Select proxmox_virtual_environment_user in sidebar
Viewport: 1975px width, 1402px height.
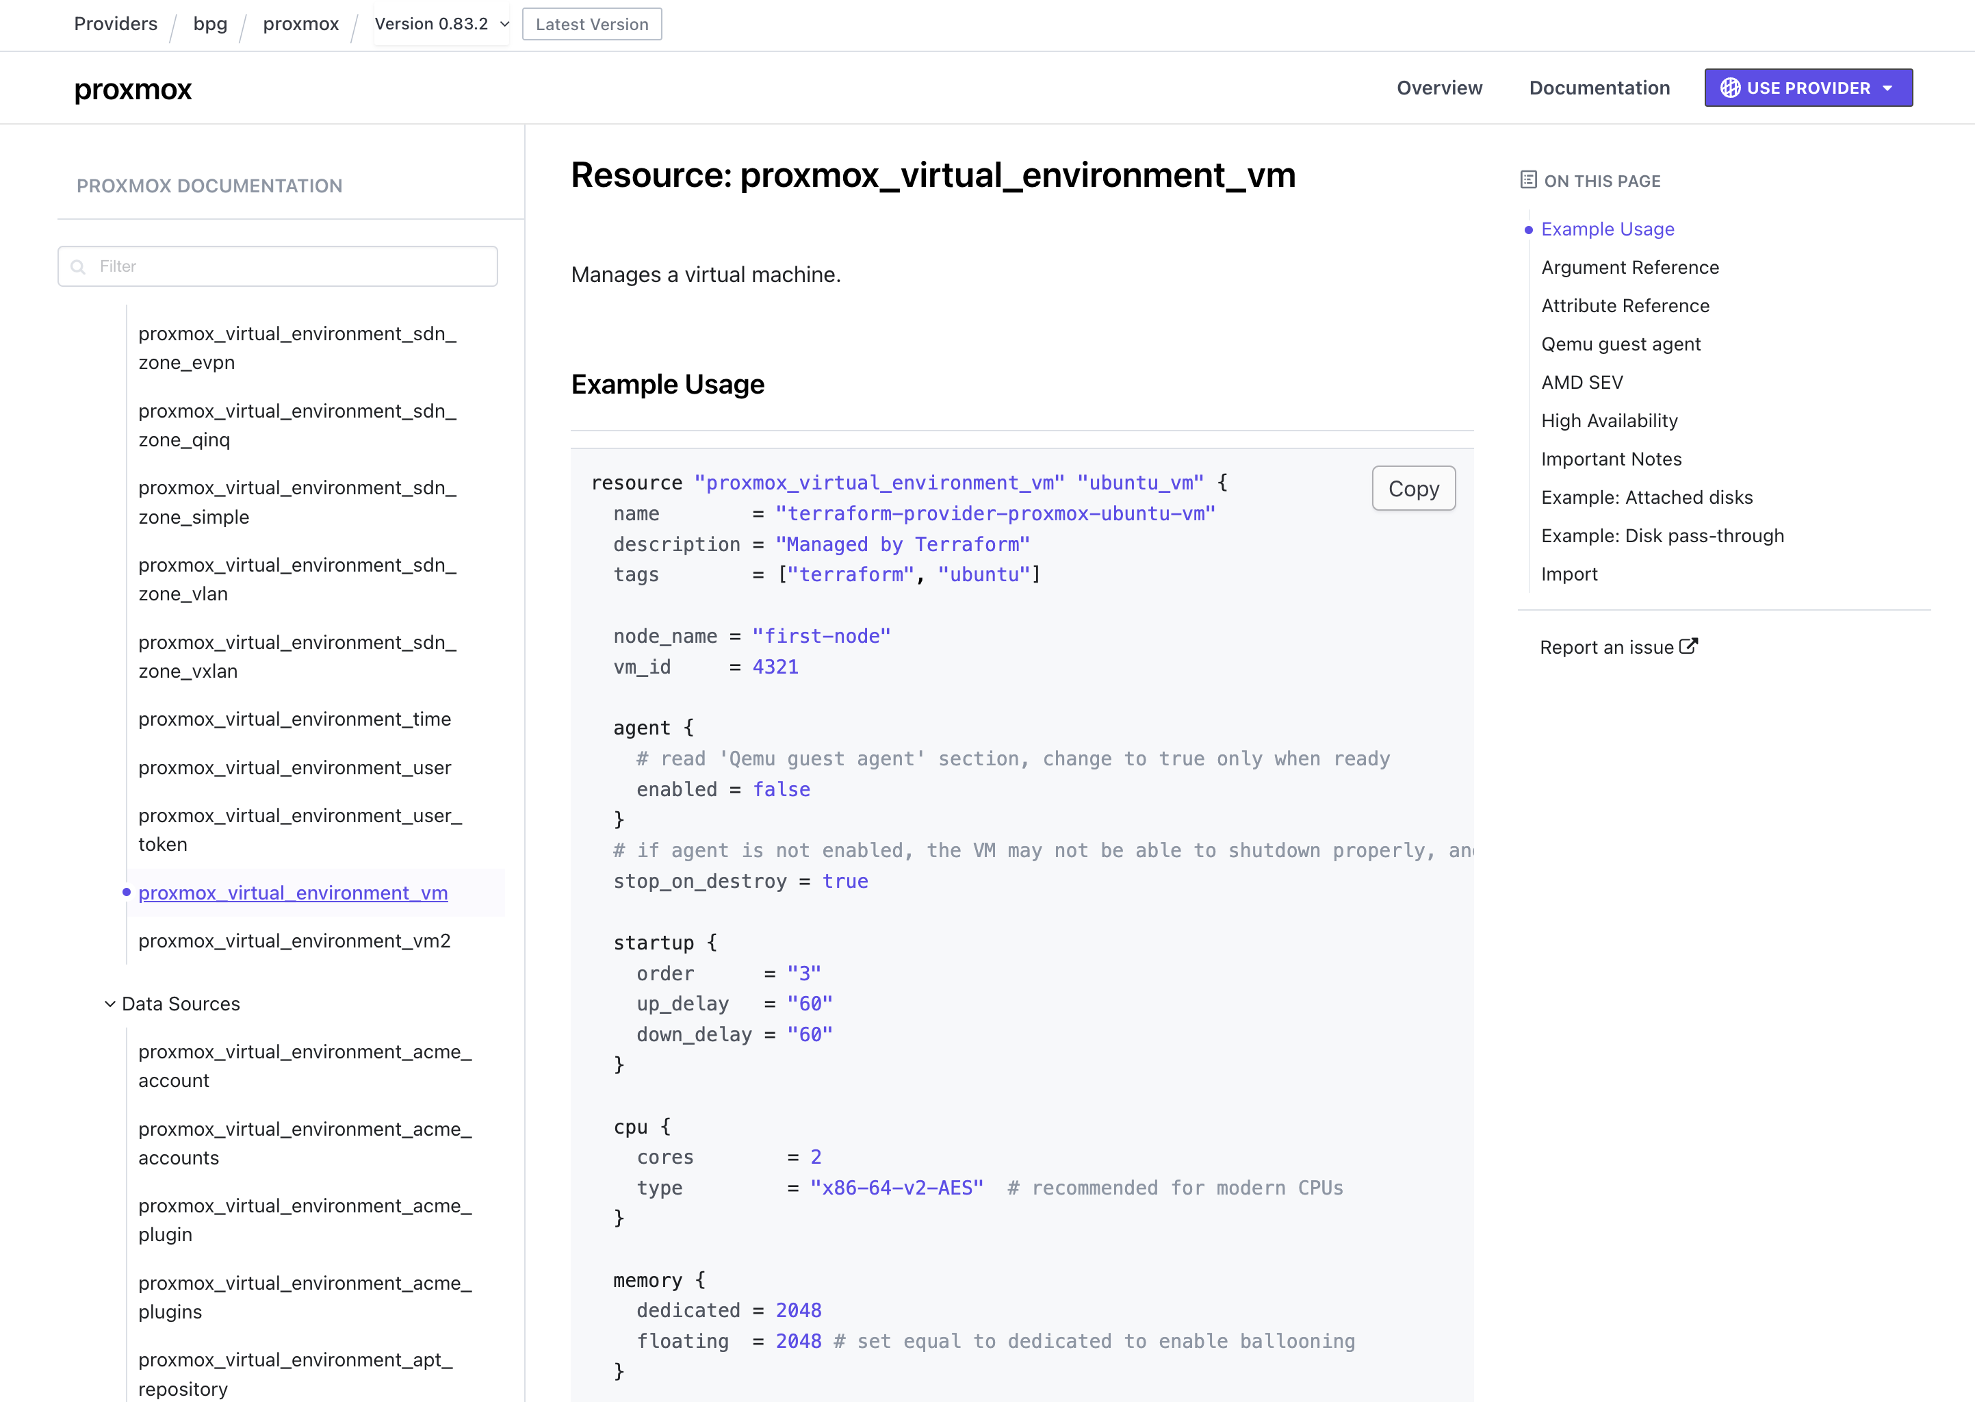pos(294,767)
